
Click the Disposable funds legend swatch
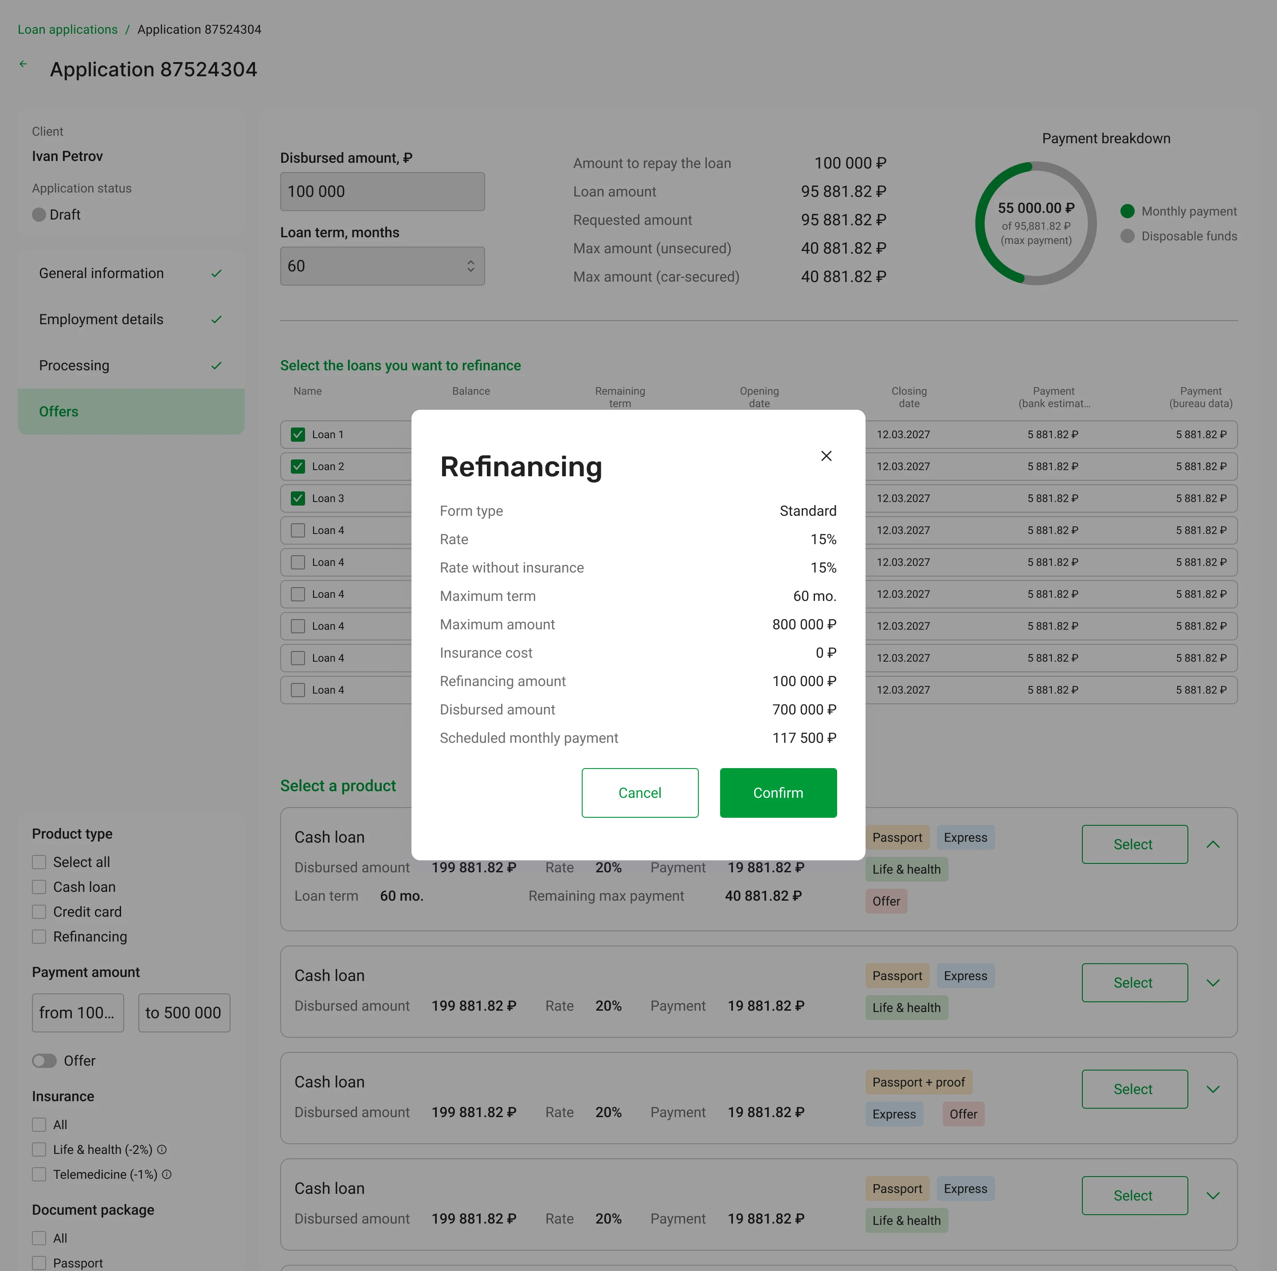click(x=1128, y=236)
